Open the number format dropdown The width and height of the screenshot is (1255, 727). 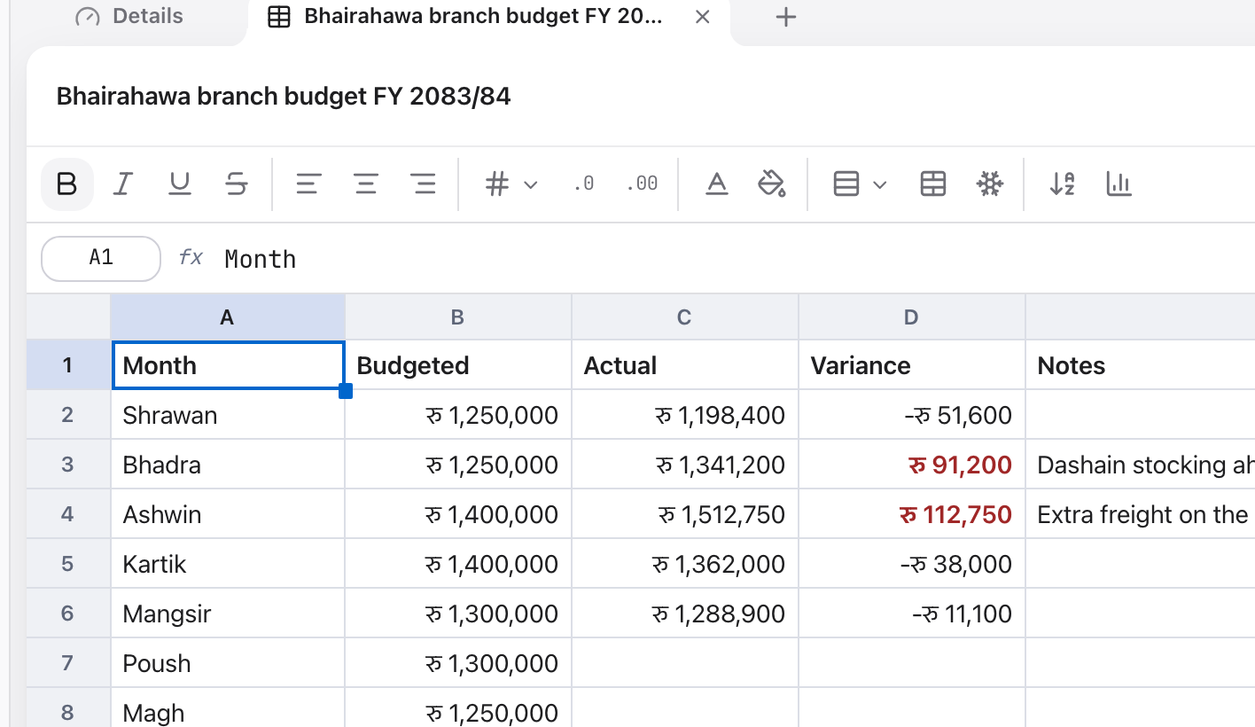pyautogui.click(x=511, y=184)
